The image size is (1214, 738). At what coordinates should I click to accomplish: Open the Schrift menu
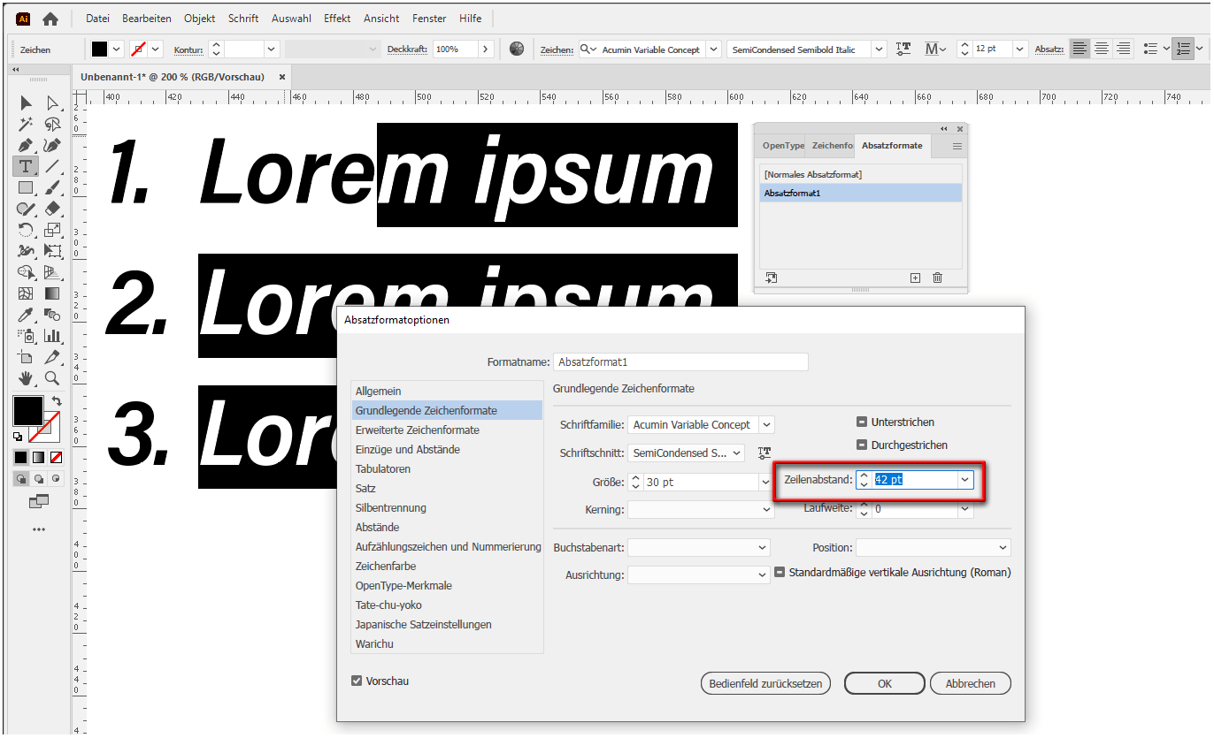pyautogui.click(x=242, y=18)
